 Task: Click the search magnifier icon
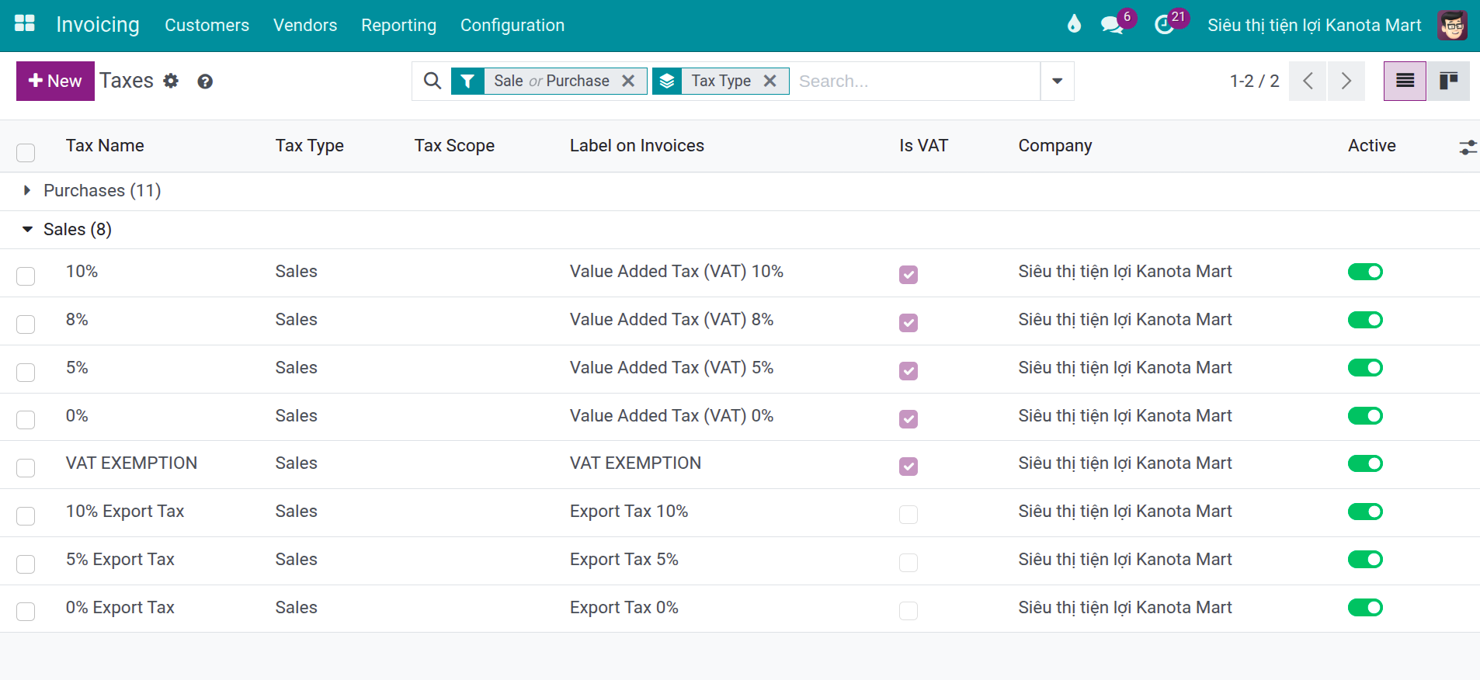tap(433, 81)
